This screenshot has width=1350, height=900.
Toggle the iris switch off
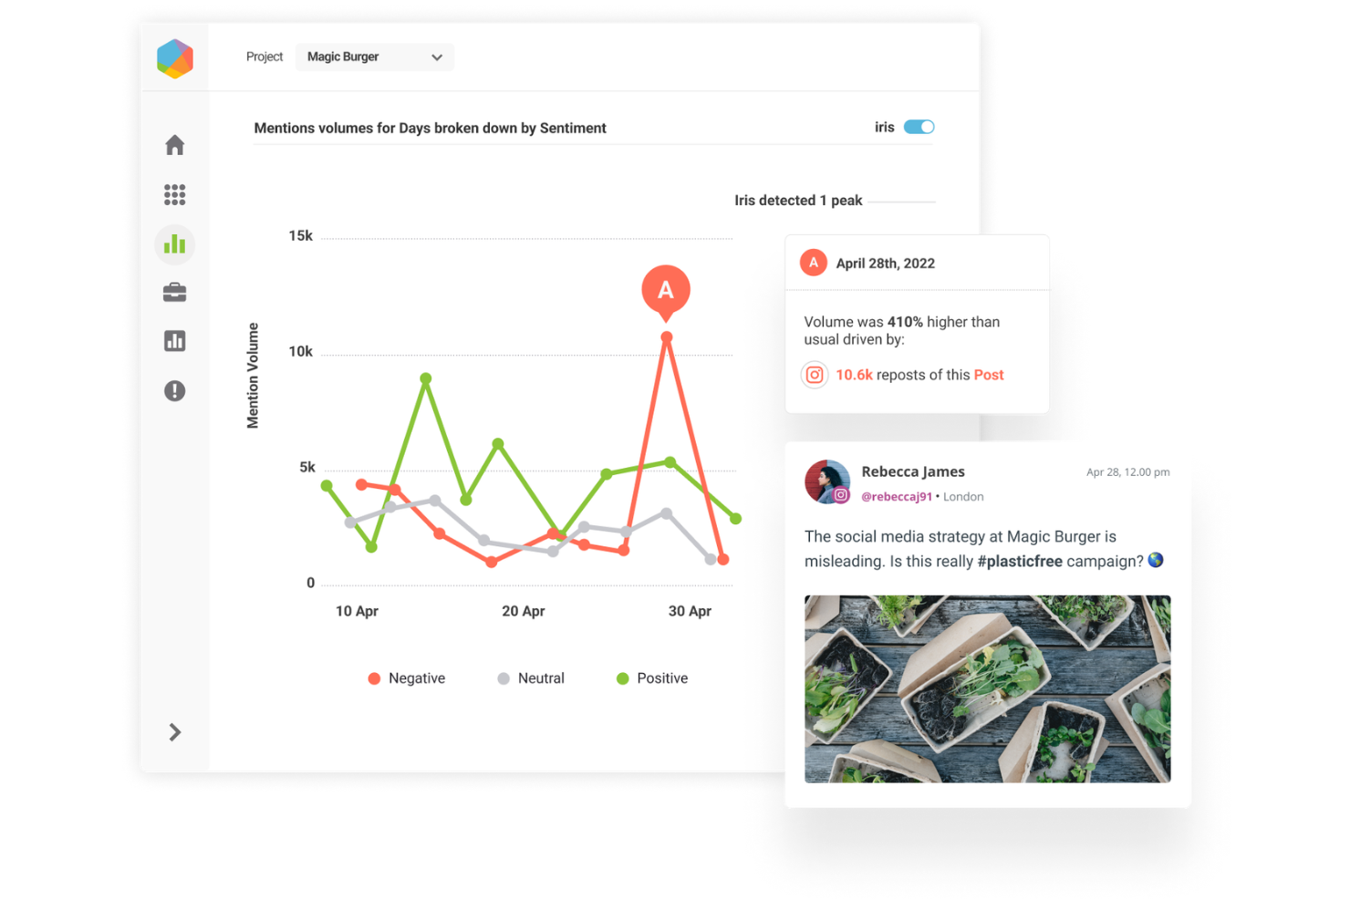tap(920, 127)
